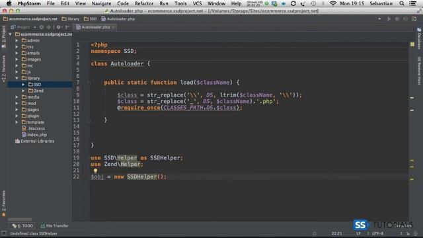Click the Scroll from Source target icon
423x238 pixels.
click(x=41, y=27)
